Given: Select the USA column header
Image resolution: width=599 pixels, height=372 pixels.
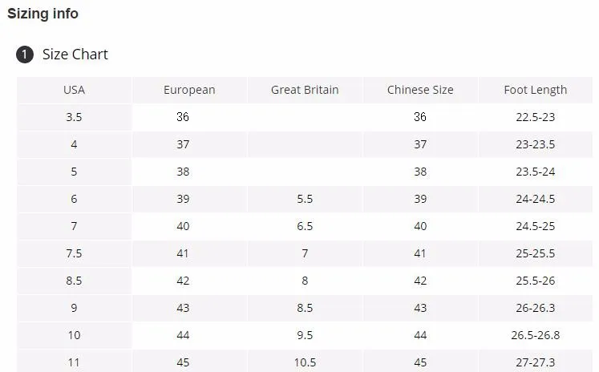Looking at the screenshot, I should click(74, 90).
